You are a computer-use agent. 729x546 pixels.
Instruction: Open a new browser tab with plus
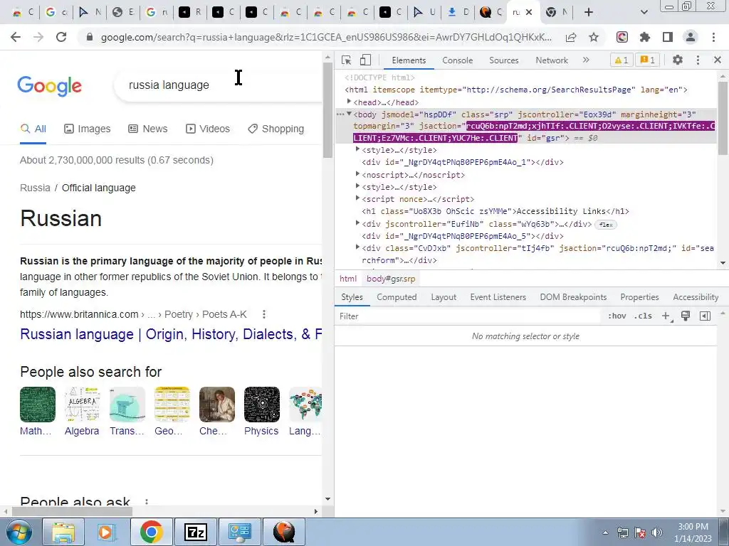[x=589, y=12]
